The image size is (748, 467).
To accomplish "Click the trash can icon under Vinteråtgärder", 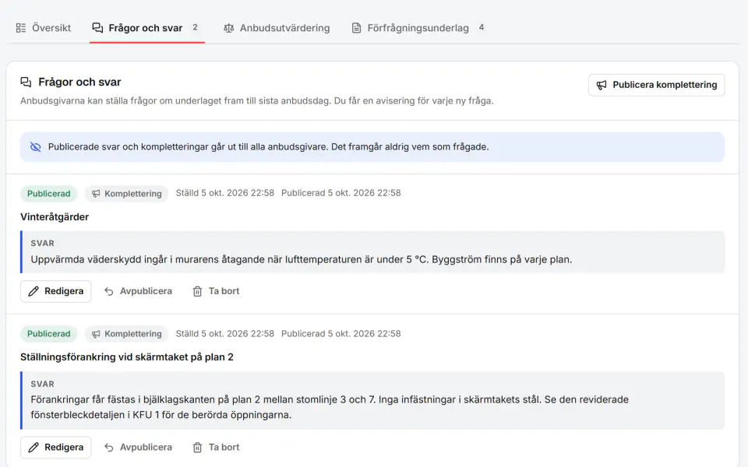I will (197, 291).
